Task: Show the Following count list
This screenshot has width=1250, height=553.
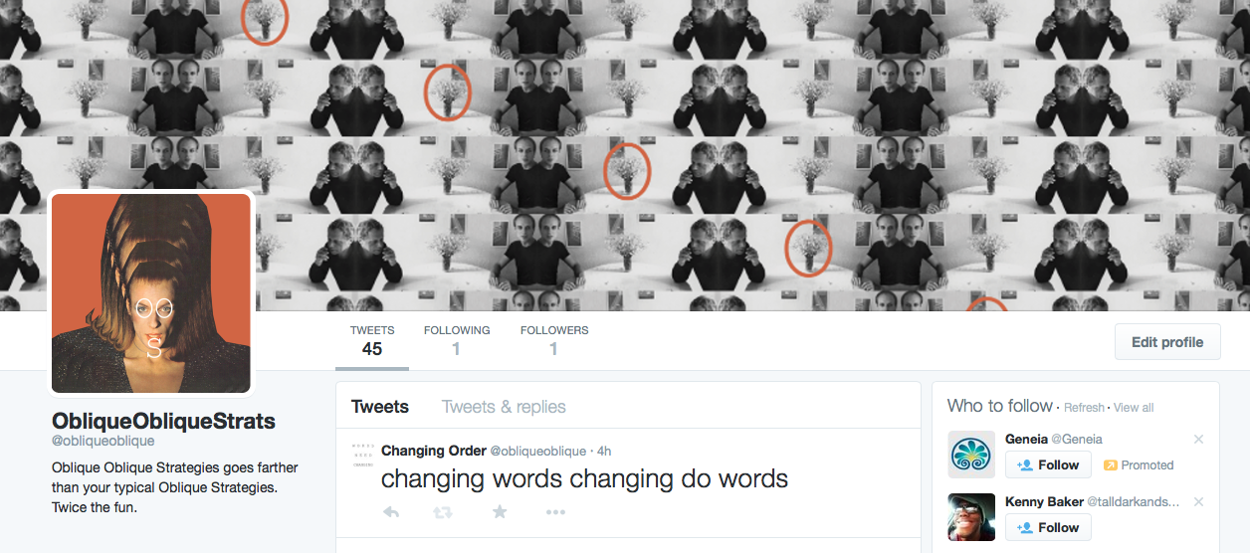Action: 457,340
